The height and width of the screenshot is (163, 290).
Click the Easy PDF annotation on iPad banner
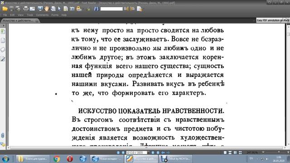273,20
